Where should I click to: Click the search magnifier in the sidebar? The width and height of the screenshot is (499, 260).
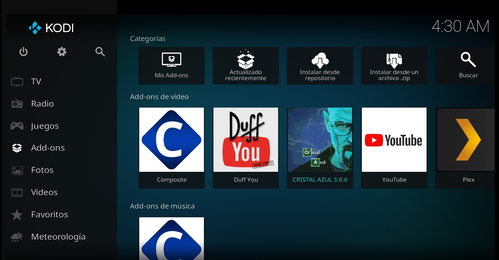(x=100, y=52)
